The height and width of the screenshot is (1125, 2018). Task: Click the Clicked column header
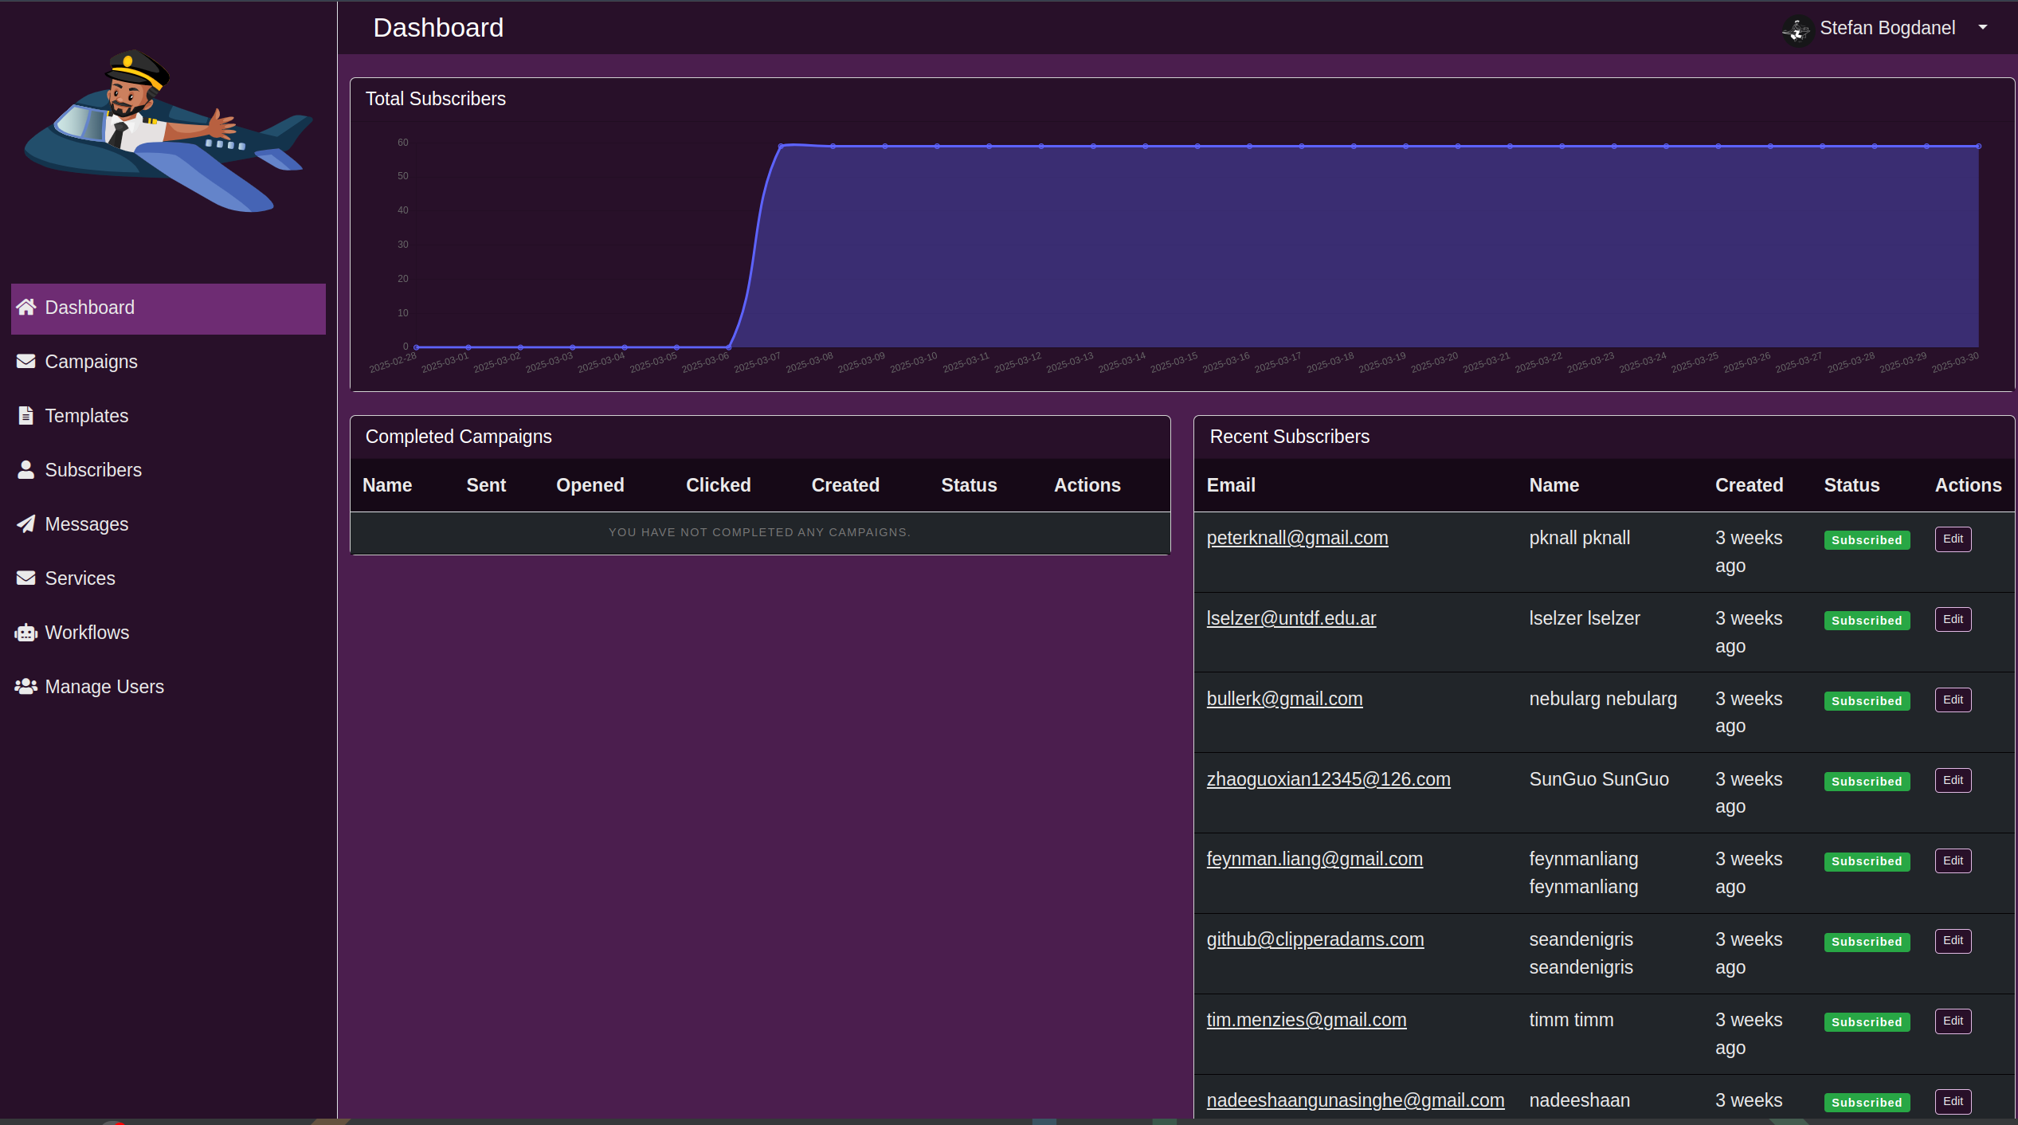[718, 485]
